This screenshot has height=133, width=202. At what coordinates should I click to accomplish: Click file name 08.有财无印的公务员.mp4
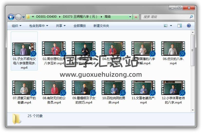click(54, 100)
